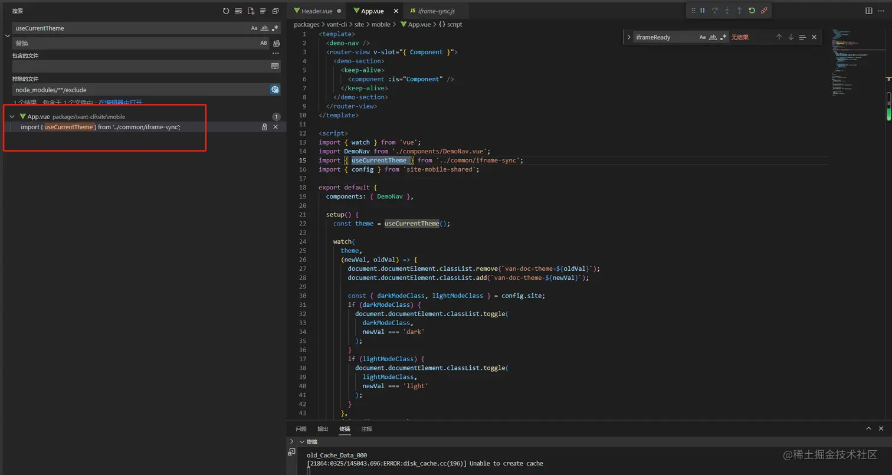This screenshot has width=892, height=475.
Task: Open the 输出 panel tab
Action: click(x=323, y=429)
